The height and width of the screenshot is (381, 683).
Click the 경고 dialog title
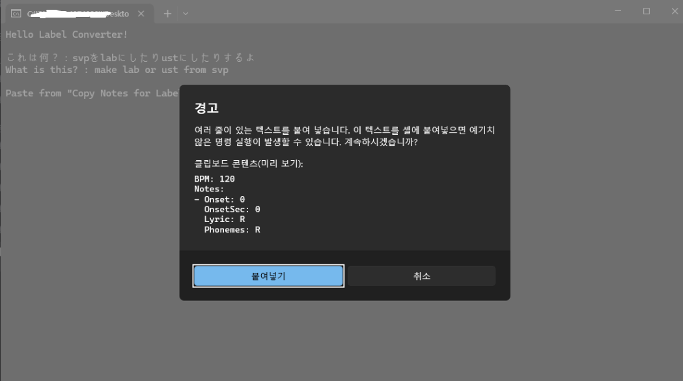pos(206,107)
